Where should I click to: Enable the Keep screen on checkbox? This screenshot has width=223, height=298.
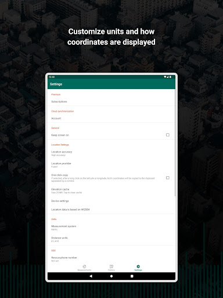pos(168,135)
